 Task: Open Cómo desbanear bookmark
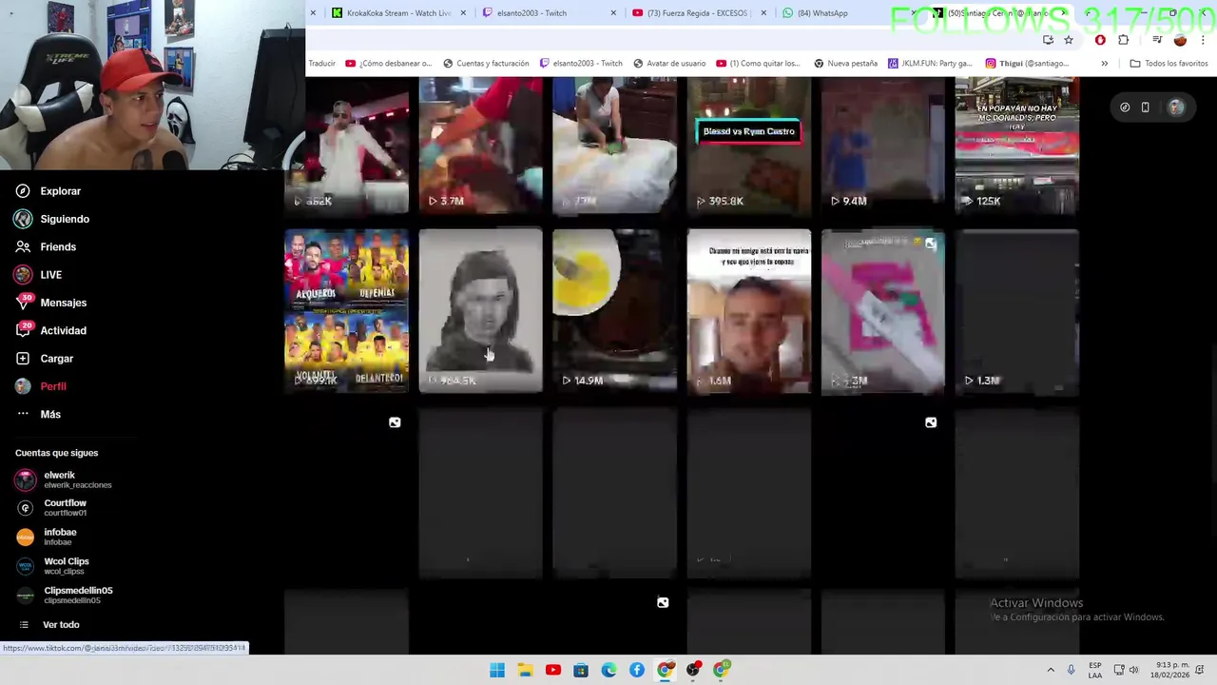389,64
